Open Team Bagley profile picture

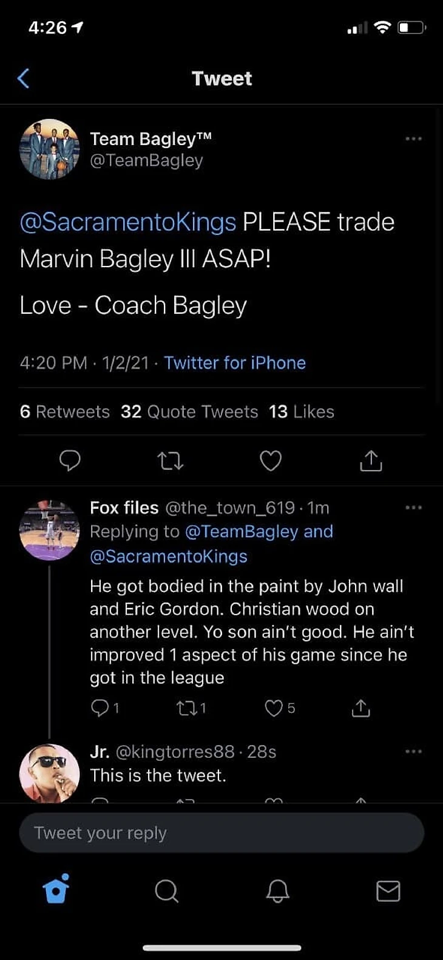tap(50, 149)
